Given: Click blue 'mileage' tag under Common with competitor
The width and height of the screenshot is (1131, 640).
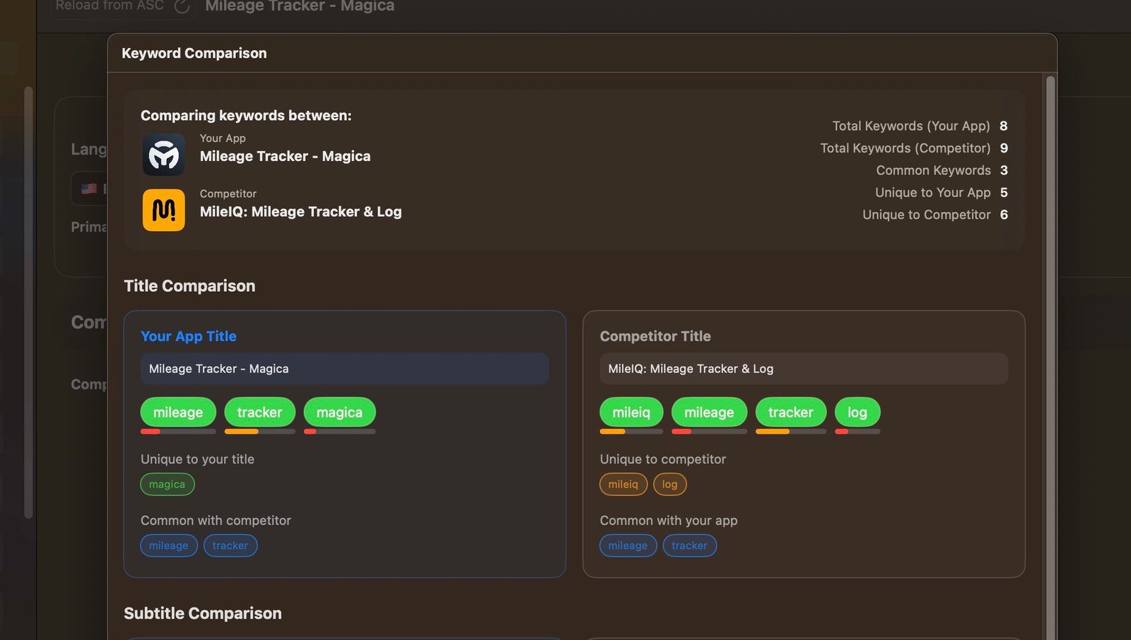Looking at the screenshot, I should [x=169, y=545].
